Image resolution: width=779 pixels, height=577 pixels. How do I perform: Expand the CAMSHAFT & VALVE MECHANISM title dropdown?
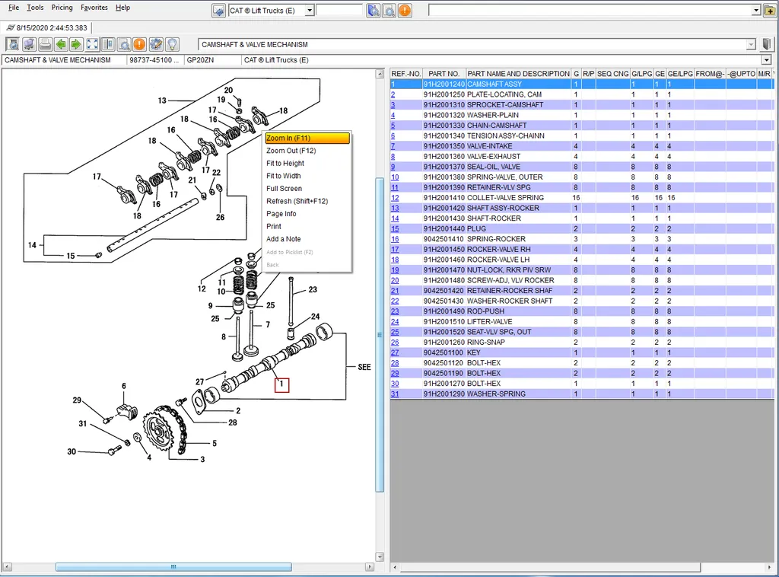751,45
